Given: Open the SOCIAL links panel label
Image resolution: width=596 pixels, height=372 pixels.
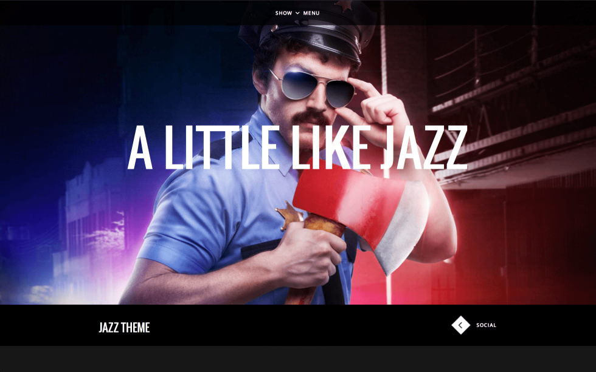Looking at the screenshot, I should [x=486, y=325].
